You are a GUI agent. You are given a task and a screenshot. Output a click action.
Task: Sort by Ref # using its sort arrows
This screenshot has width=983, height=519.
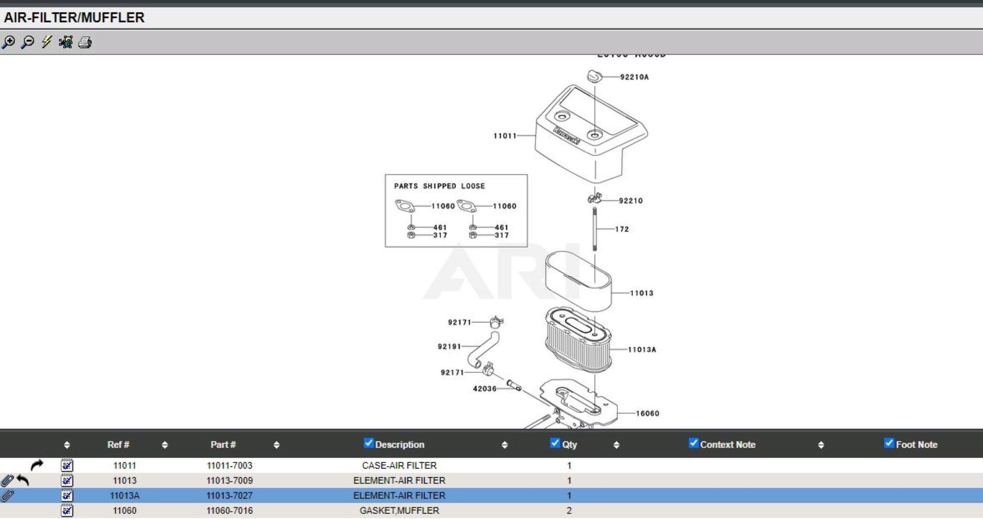tap(164, 445)
